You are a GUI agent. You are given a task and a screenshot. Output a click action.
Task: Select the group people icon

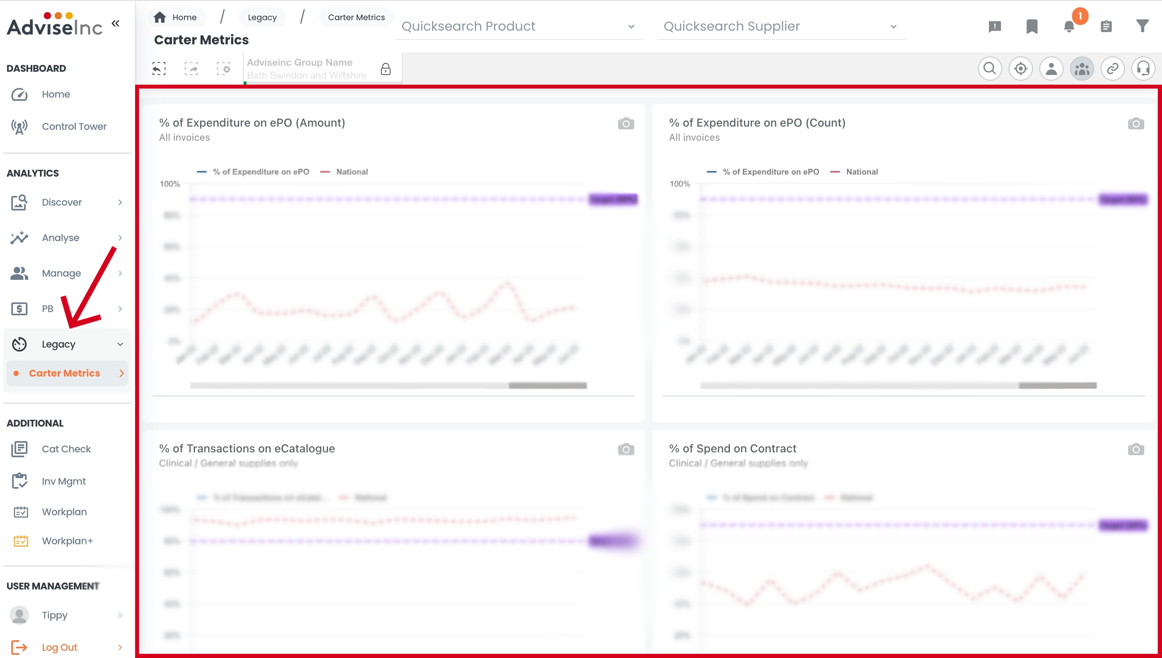[1082, 69]
